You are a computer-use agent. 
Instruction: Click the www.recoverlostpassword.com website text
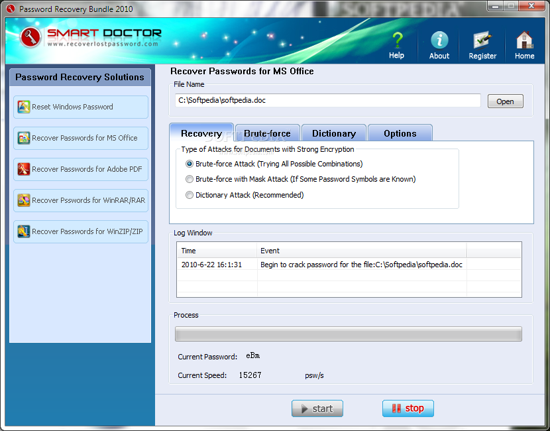[103, 44]
